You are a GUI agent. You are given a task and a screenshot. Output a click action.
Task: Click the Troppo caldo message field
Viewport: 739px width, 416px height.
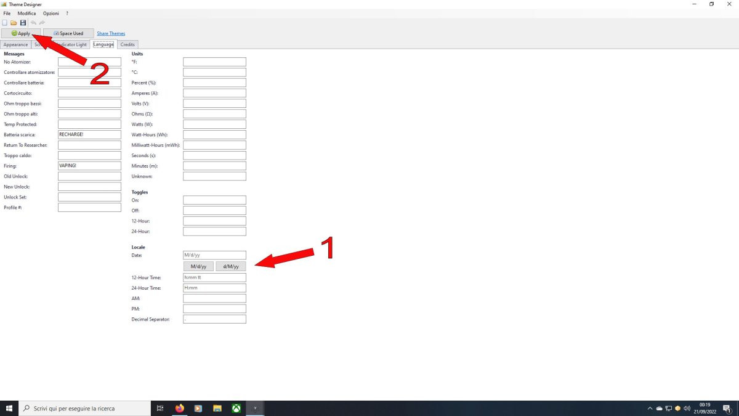pos(89,155)
